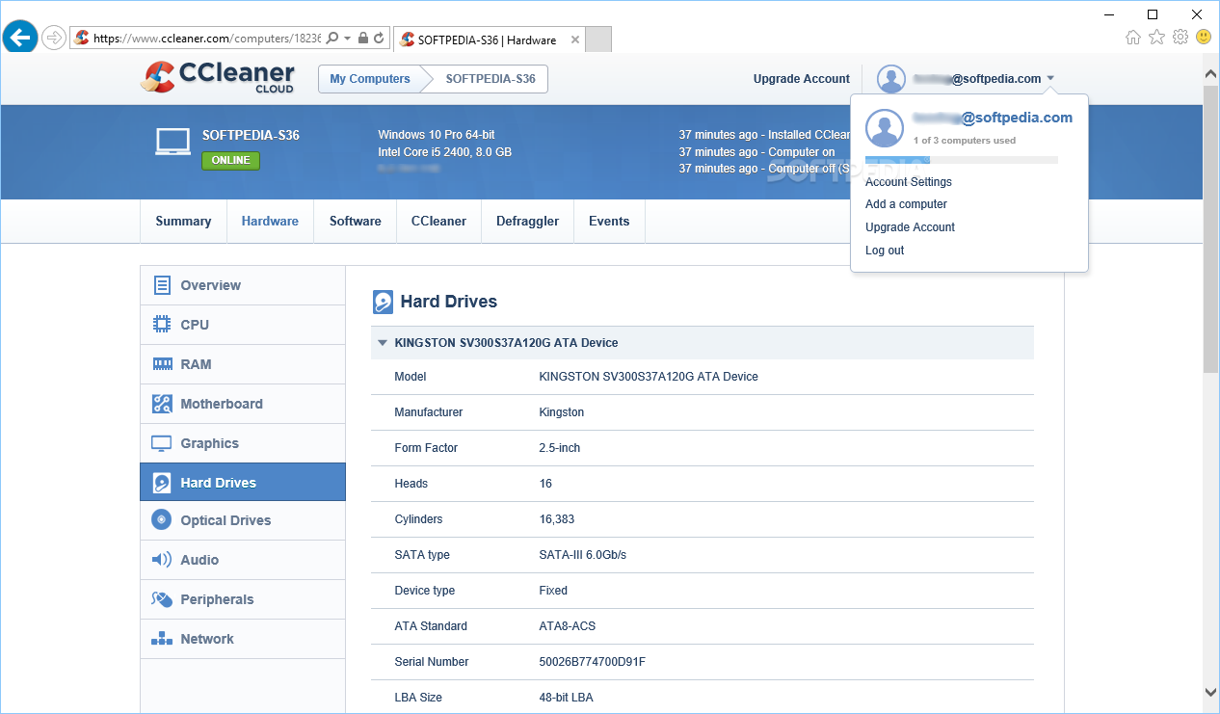Viewport: 1220px width, 714px height.
Task: Click the computers used progress bar
Action: 962,160
